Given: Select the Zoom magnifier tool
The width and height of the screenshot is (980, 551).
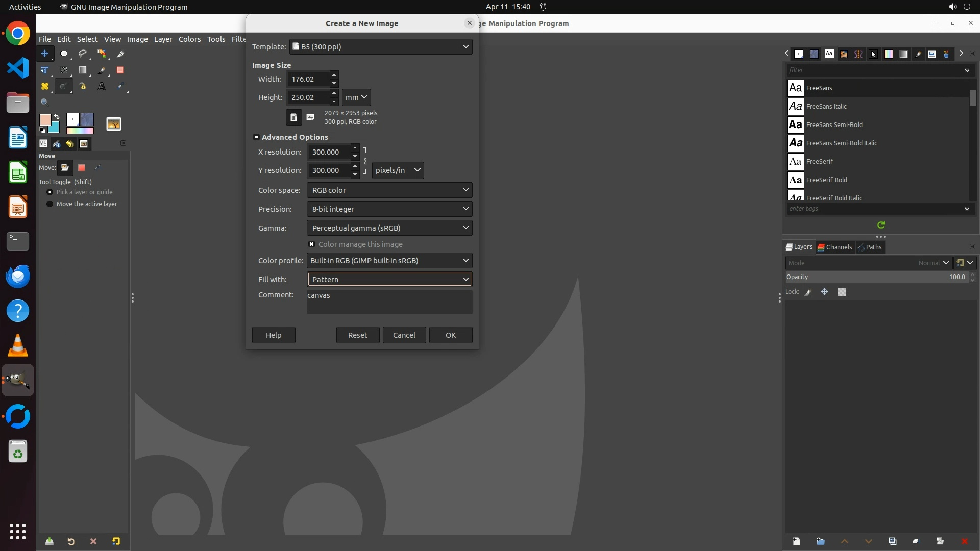Looking at the screenshot, I should 44,103.
